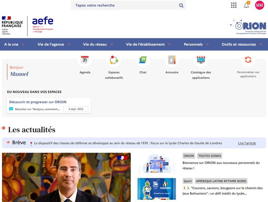Open the Agenda calendar app icon

[x=85, y=60]
